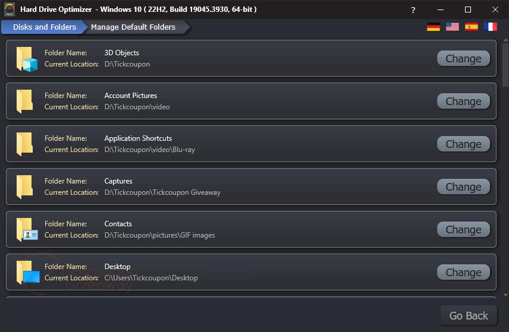Click the scrollbar down arrow
The image size is (509, 332).
[x=505, y=295]
